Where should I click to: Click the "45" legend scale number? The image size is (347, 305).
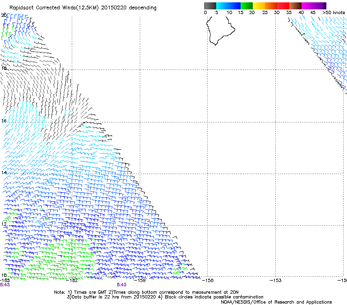(313, 13)
